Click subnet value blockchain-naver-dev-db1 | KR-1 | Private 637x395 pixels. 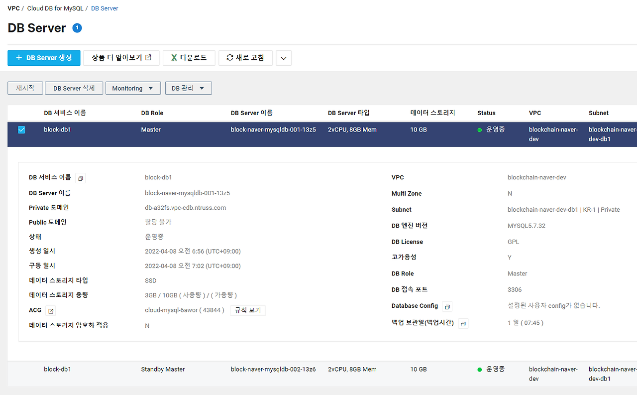tap(564, 210)
